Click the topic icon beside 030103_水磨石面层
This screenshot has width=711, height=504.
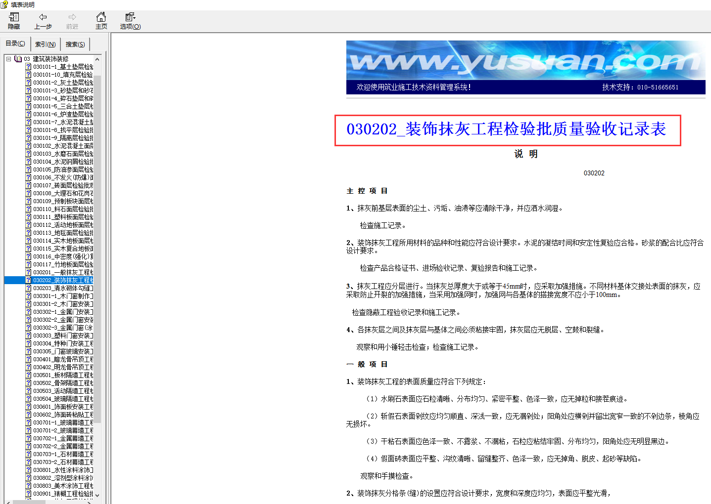click(x=28, y=154)
